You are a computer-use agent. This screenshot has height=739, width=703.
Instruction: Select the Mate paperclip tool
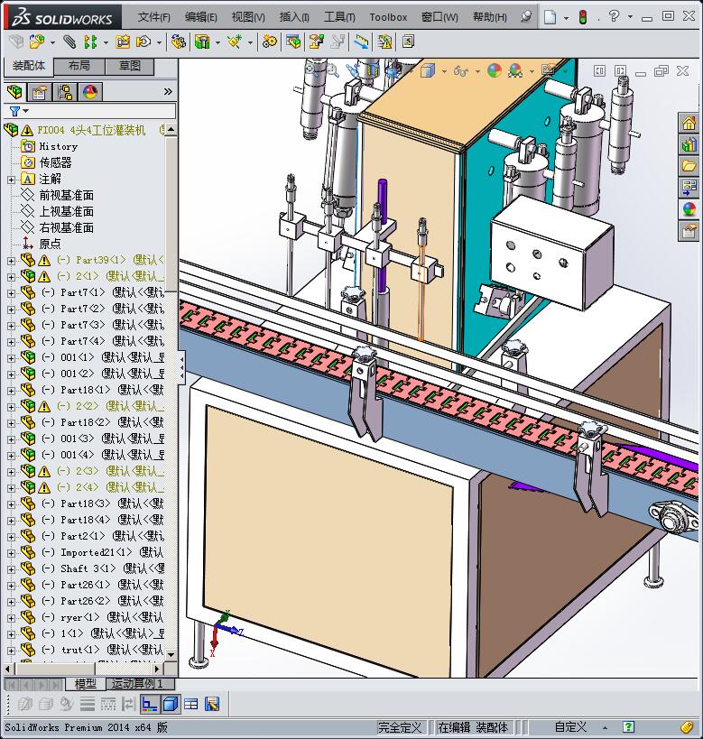69,42
